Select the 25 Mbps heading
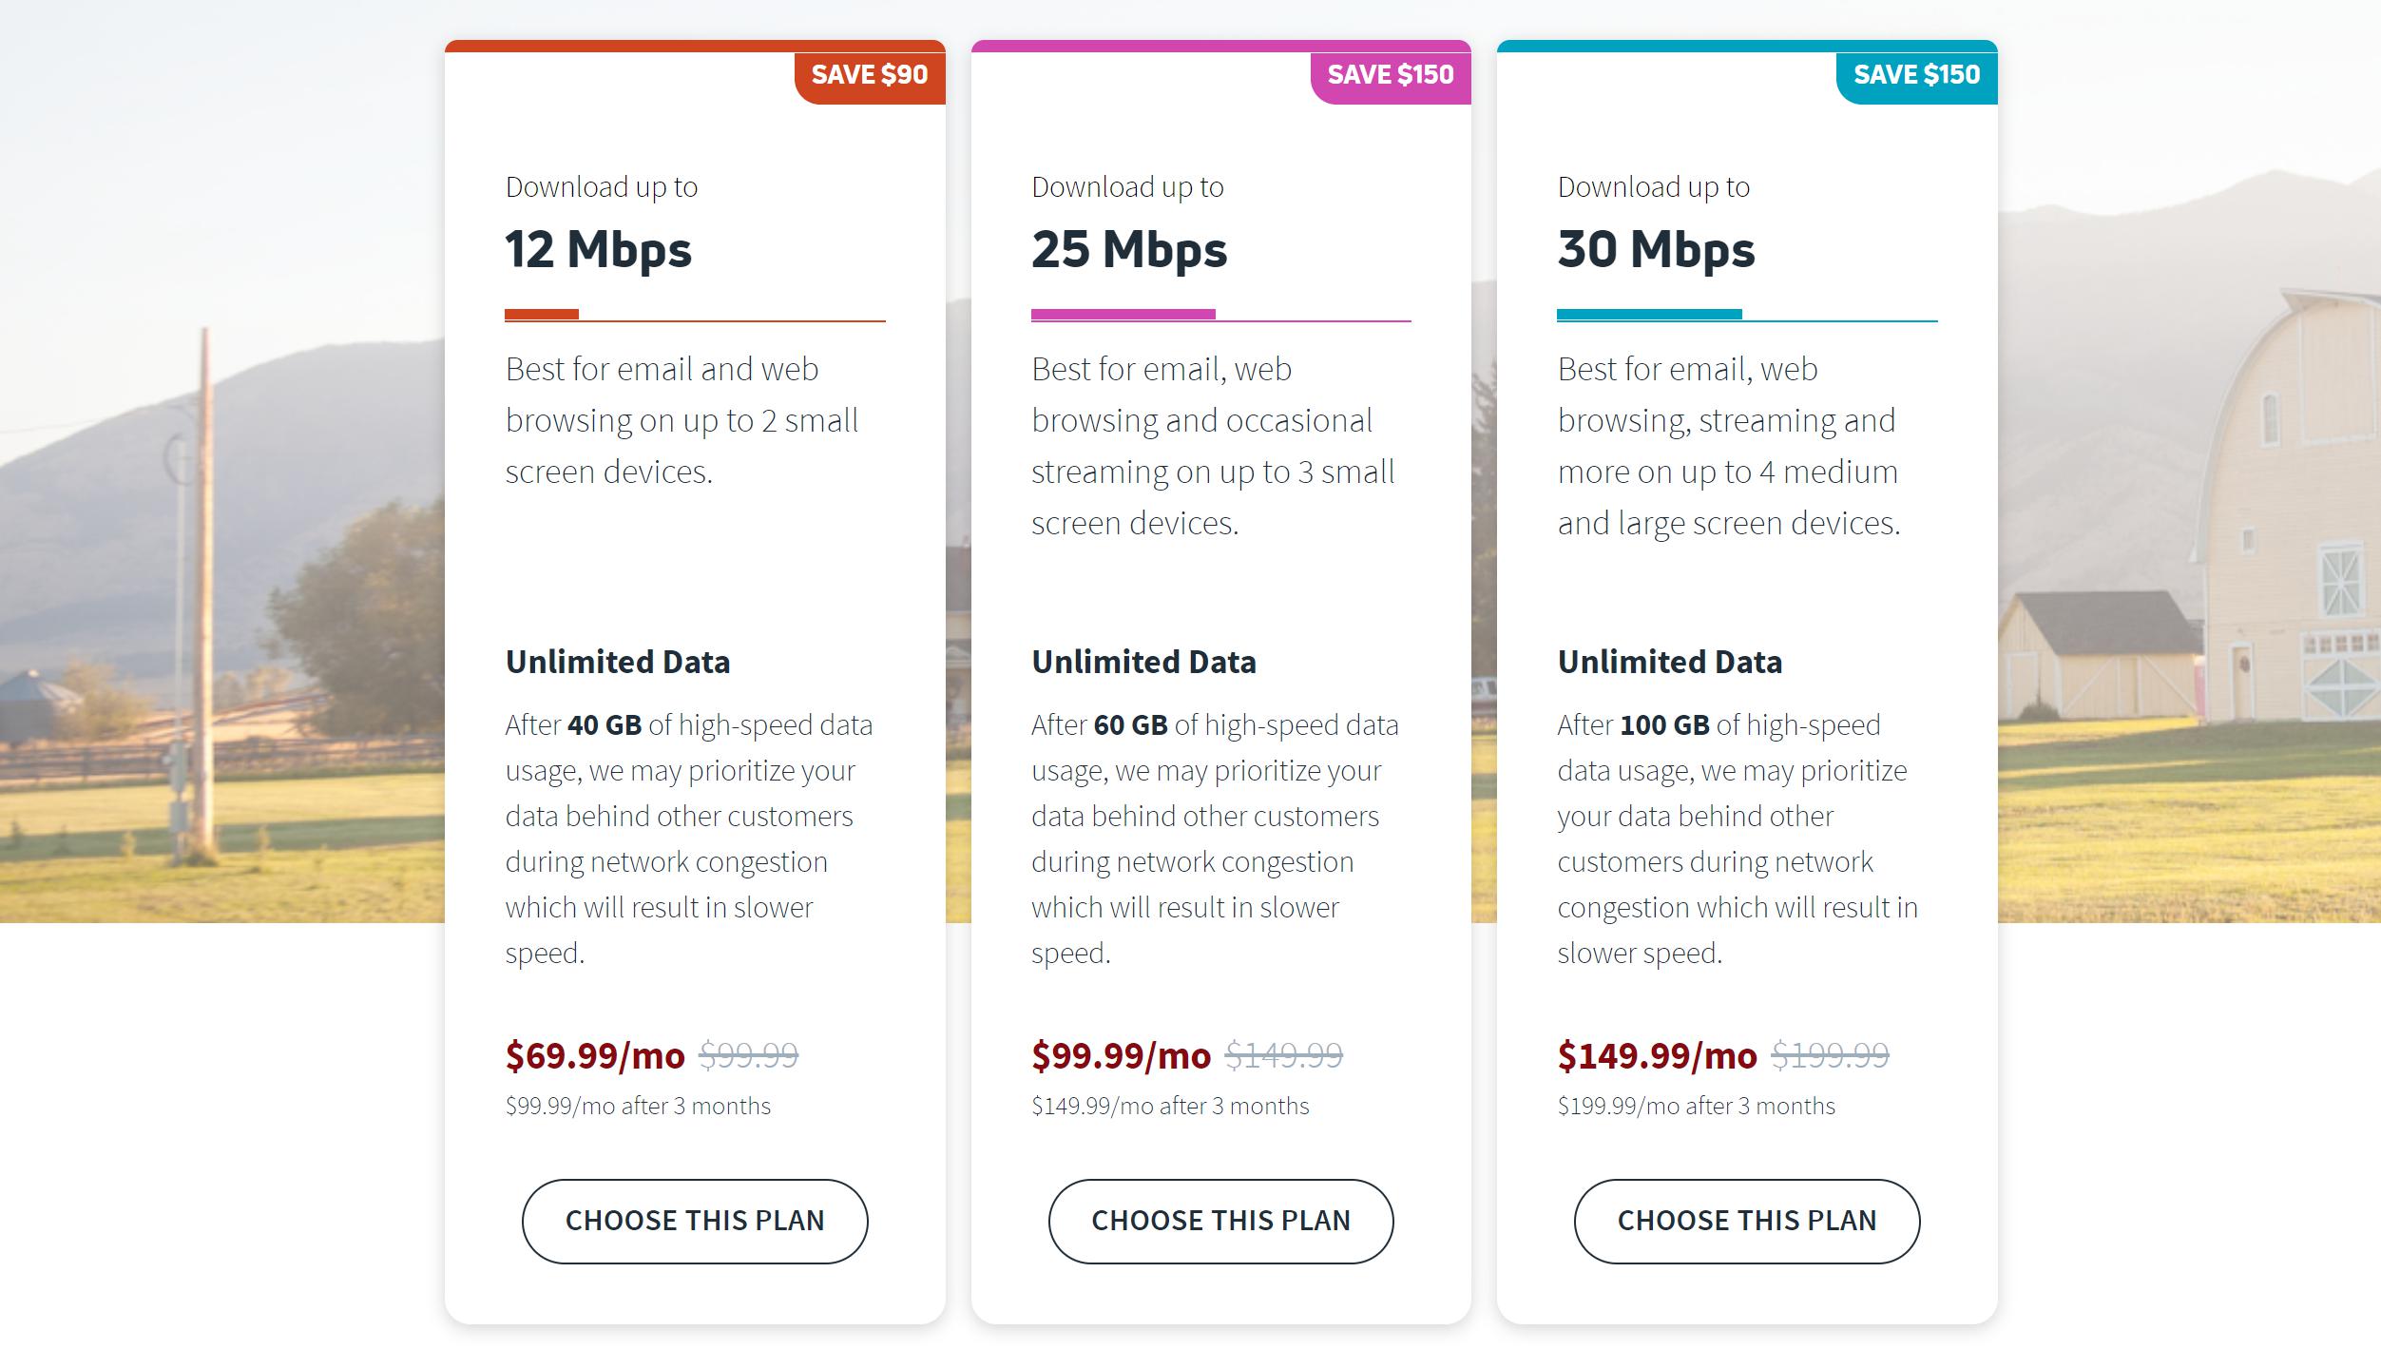Screen dimensions: 2381x1369 point(1129,249)
